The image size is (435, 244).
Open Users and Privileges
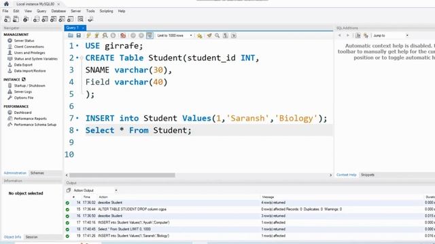click(x=29, y=53)
